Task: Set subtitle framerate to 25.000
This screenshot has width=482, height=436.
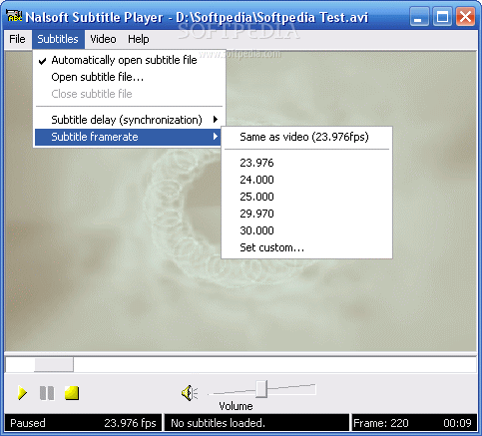Action: [306, 197]
